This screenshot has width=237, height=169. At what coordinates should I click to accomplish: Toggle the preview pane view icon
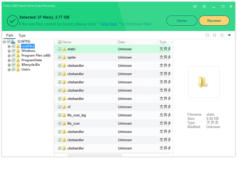tap(229, 35)
